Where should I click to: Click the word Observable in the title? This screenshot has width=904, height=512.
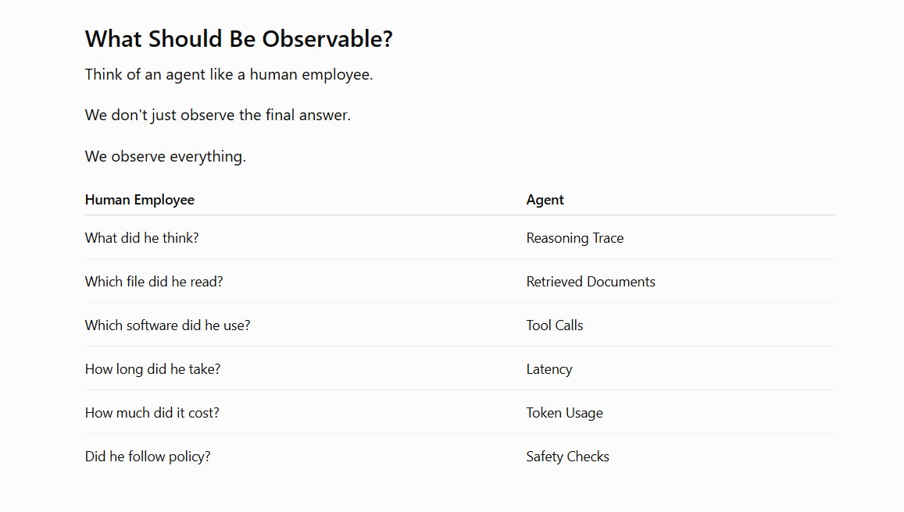327,39
